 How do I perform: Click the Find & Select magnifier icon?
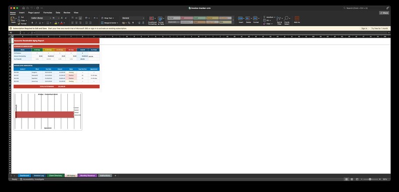286,18
